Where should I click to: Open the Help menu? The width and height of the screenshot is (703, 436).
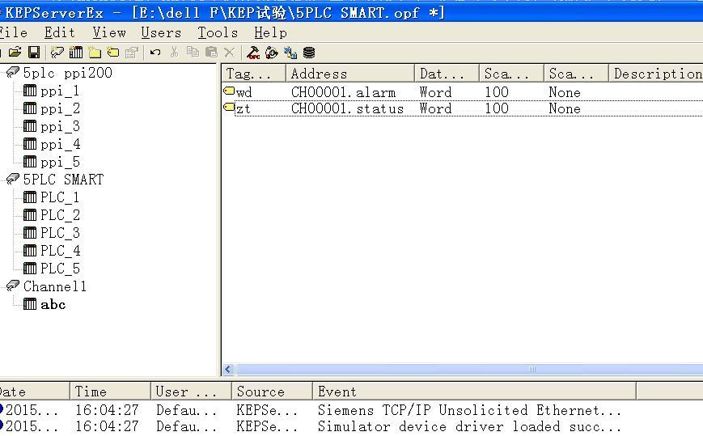click(x=270, y=32)
